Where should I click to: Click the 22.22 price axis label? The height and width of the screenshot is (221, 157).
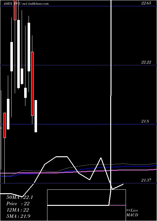pos(146,62)
